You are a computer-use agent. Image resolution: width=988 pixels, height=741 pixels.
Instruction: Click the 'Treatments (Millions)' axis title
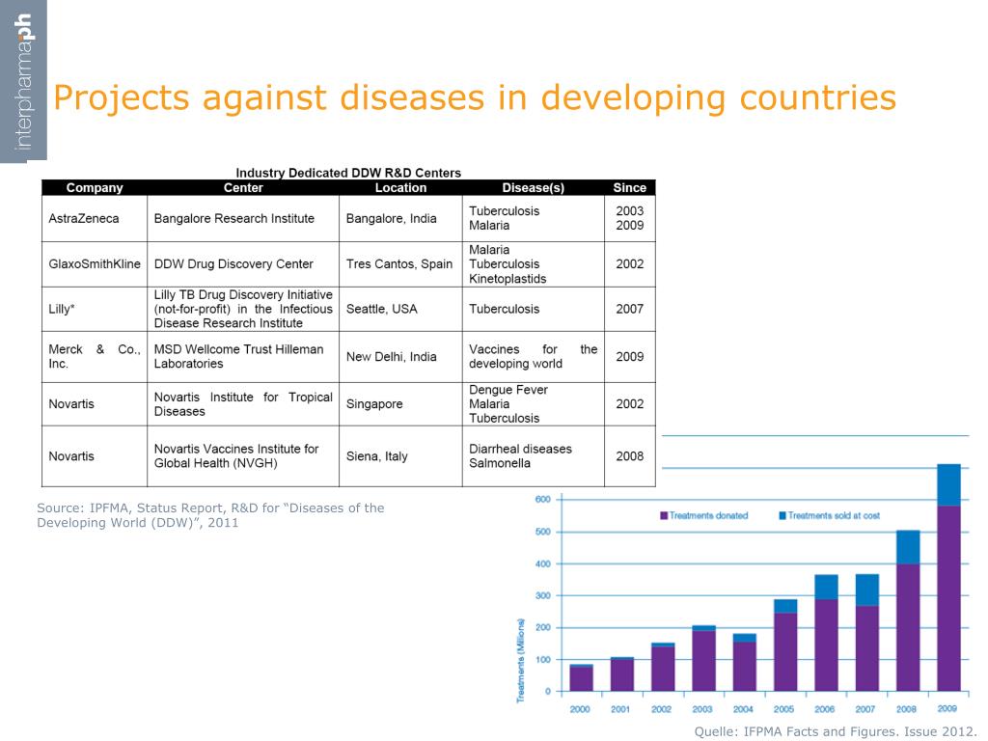coord(520,660)
